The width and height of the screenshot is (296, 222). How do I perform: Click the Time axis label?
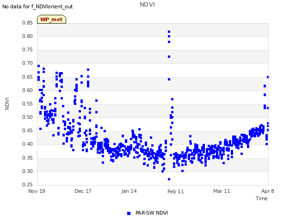click(x=261, y=198)
